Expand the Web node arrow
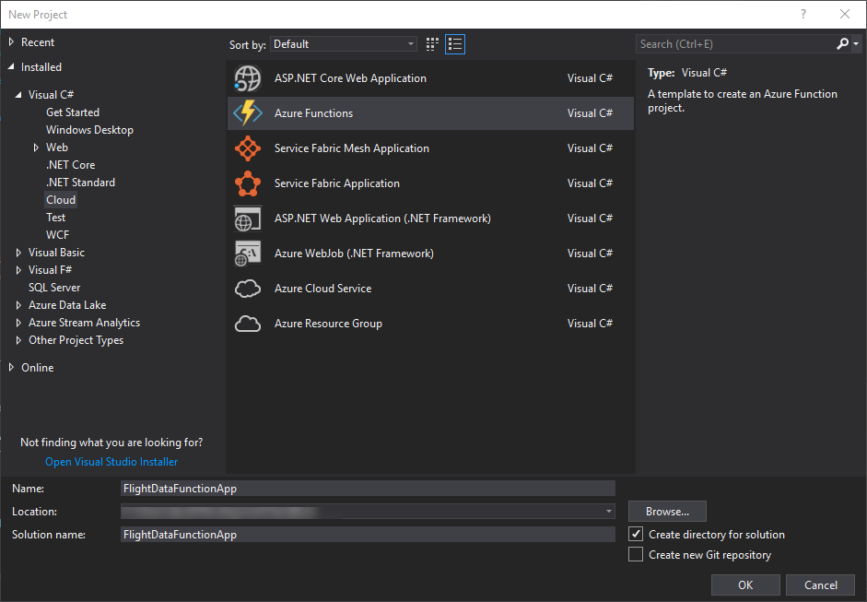The width and height of the screenshot is (867, 602). click(x=36, y=148)
